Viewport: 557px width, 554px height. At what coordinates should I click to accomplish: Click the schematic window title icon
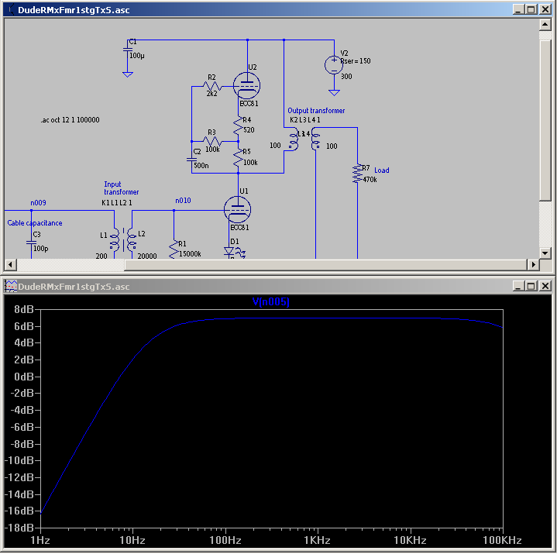(x=11, y=9)
